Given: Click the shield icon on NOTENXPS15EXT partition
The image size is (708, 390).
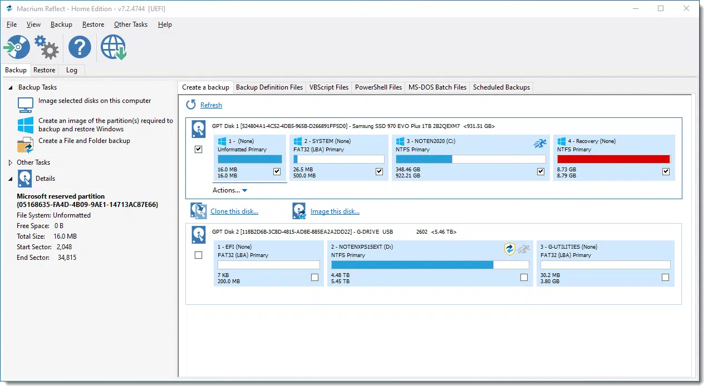Looking at the screenshot, I should pyautogui.click(x=509, y=249).
